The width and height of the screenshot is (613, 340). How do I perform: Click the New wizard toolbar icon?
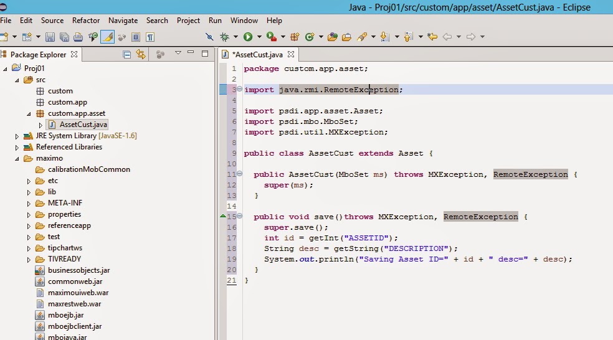(x=4, y=37)
